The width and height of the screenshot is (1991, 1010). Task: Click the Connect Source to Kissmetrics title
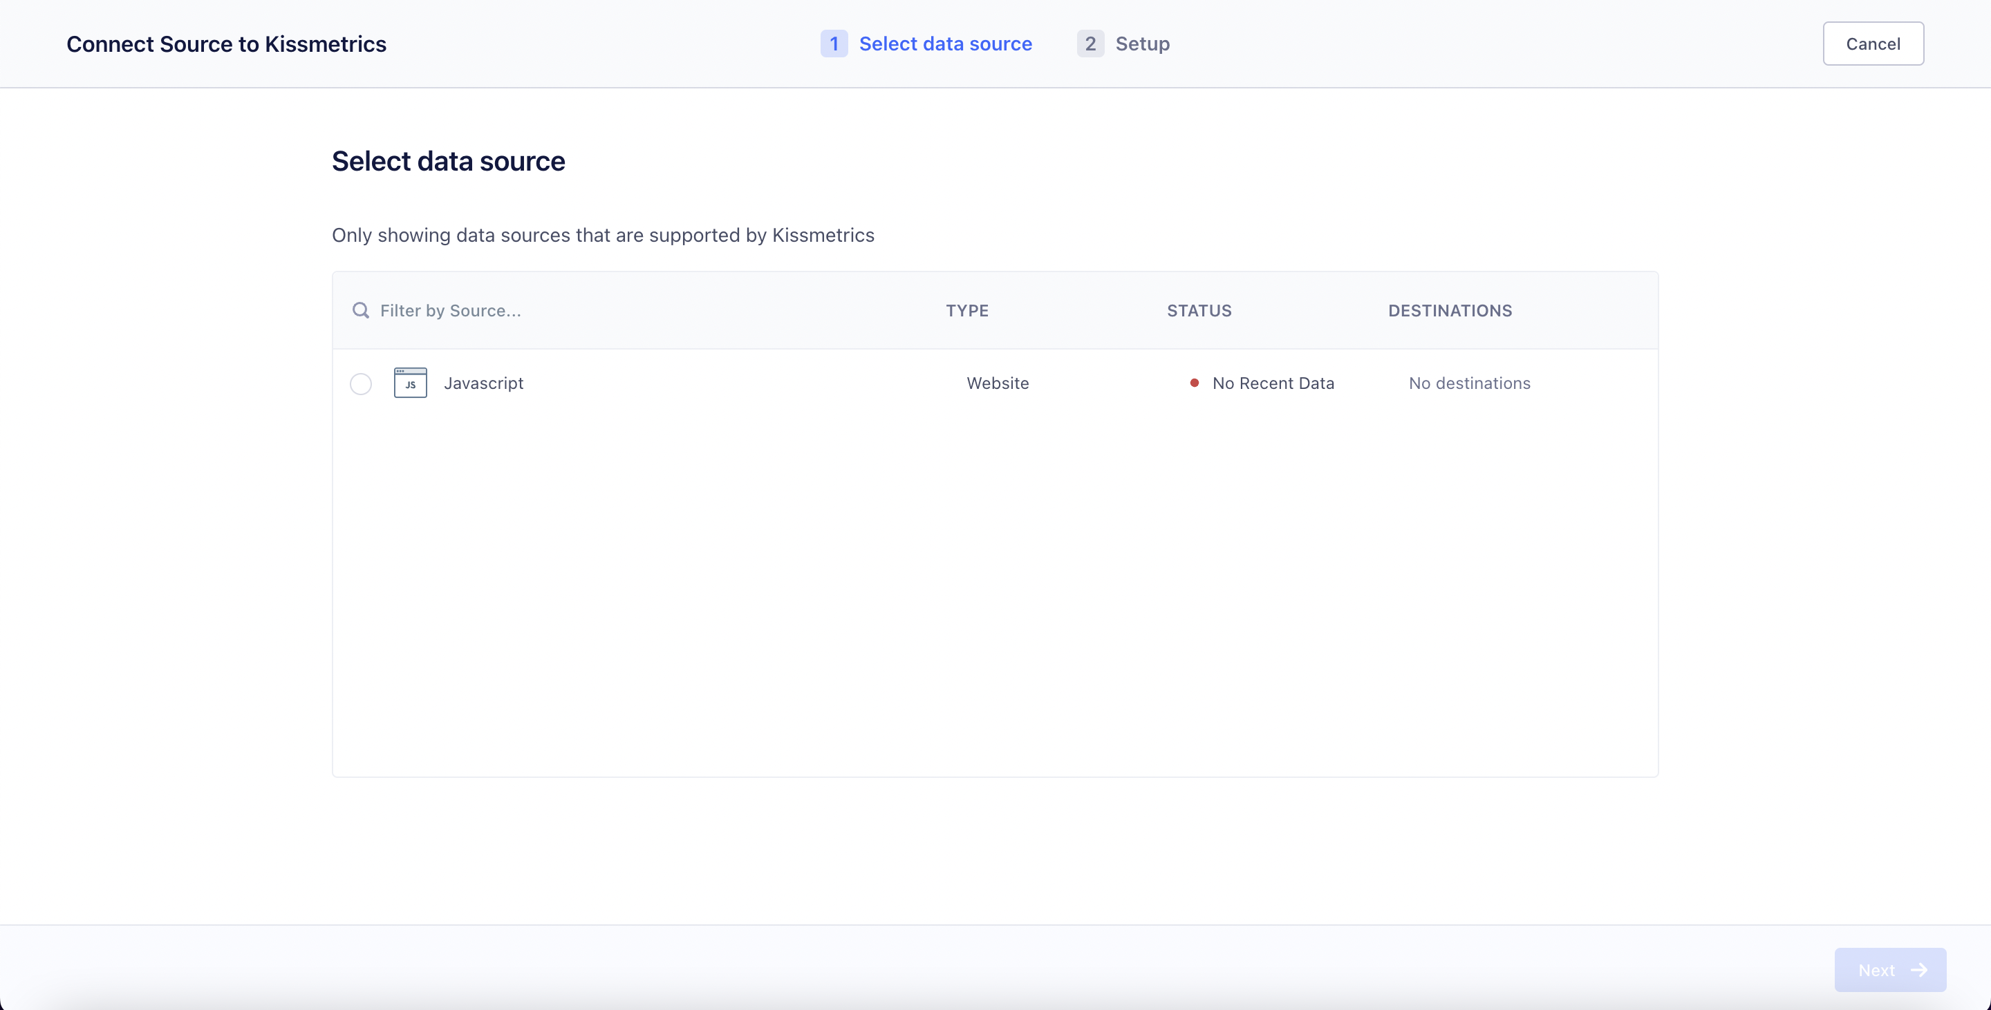coord(227,44)
